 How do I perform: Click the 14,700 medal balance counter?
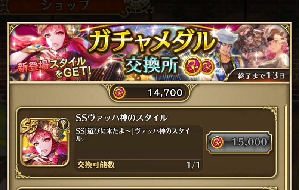click(x=149, y=93)
